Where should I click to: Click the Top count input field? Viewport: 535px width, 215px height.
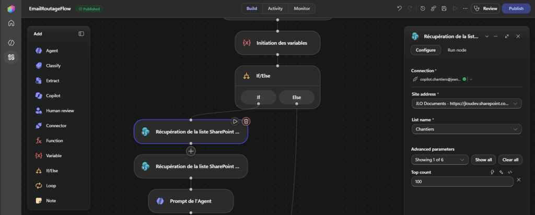coord(462,182)
